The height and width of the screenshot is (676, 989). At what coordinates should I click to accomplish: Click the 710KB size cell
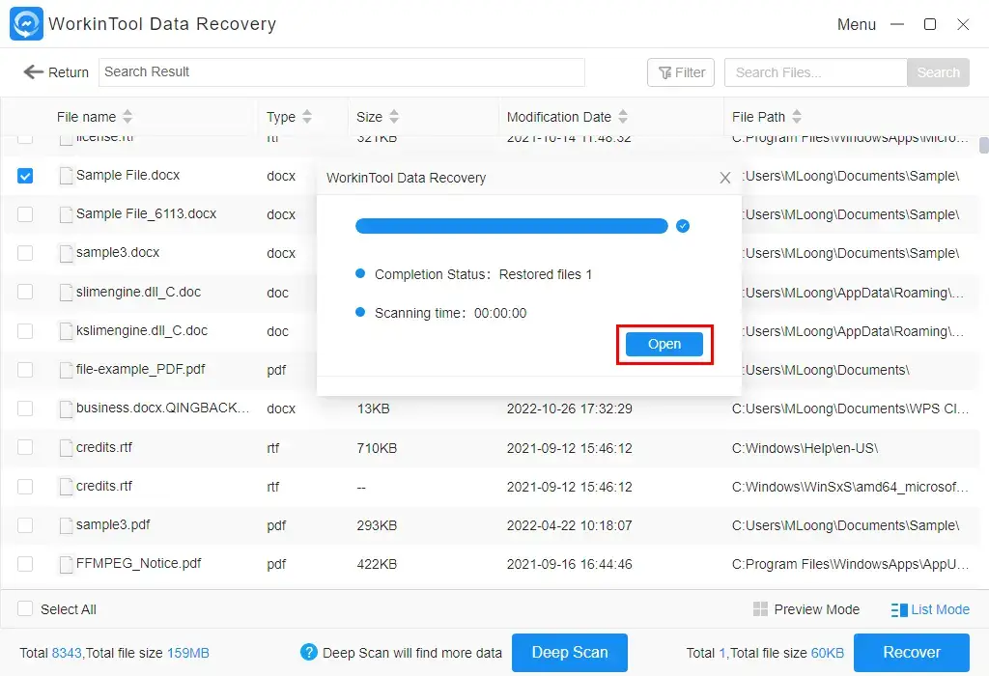point(377,448)
